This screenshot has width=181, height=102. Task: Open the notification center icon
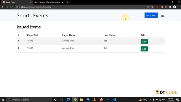click(178, 100)
